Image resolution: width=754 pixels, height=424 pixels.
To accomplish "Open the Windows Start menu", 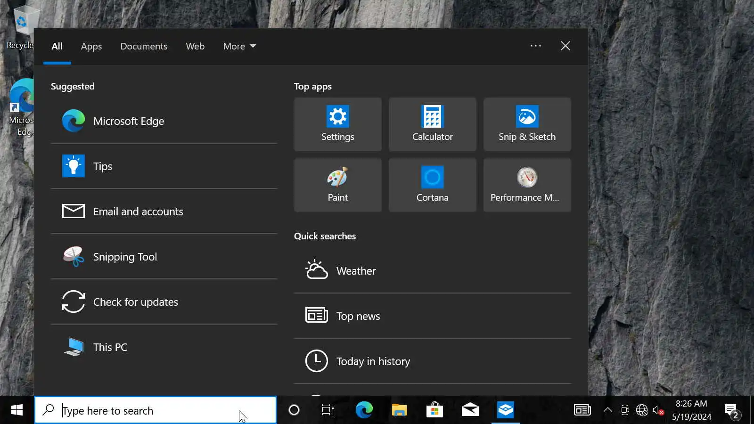I will [x=17, y=410].
